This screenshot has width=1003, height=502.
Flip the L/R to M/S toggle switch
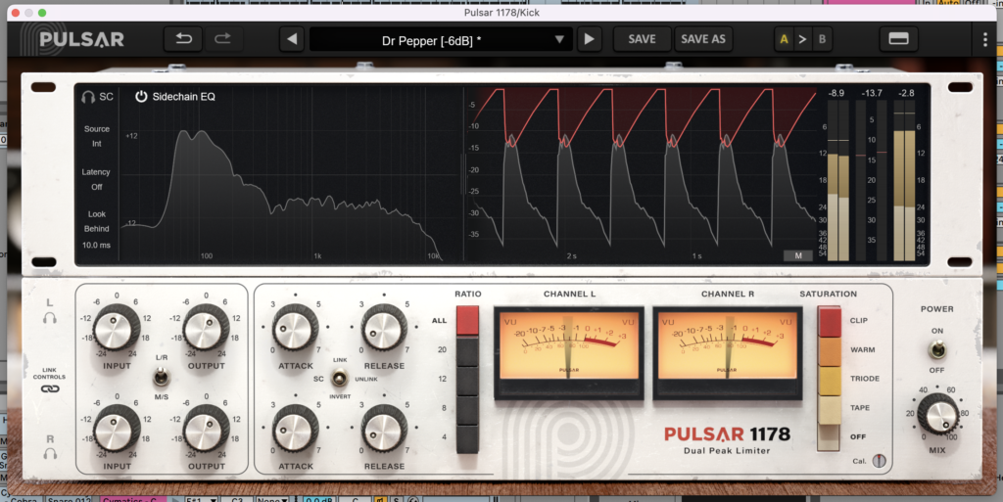click(161, 377)
